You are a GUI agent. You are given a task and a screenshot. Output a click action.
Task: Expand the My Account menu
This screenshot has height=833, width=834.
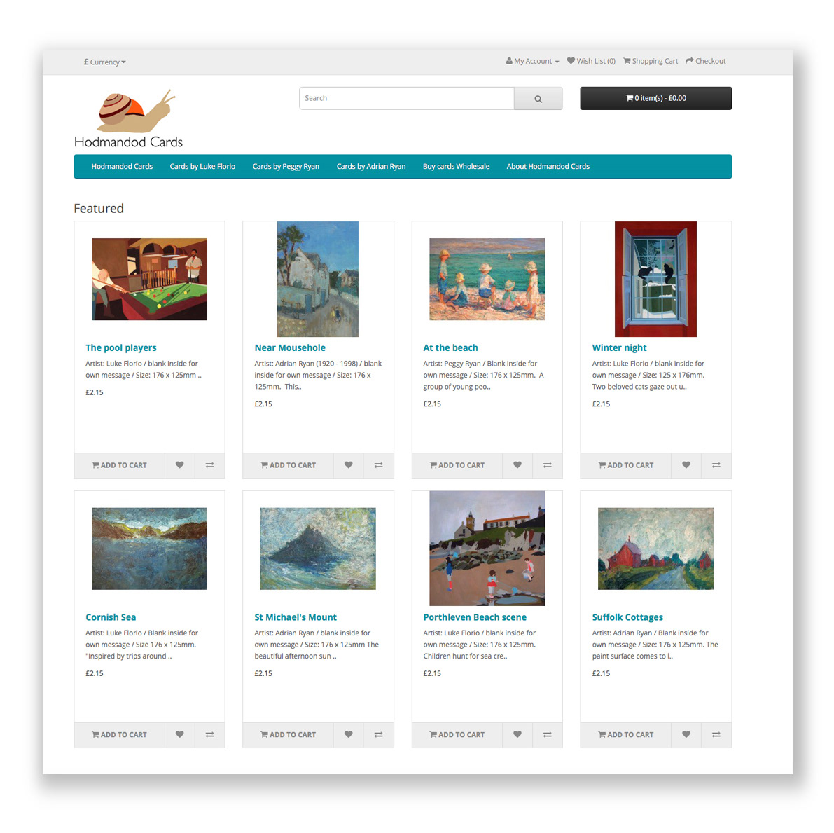point(532,61)
